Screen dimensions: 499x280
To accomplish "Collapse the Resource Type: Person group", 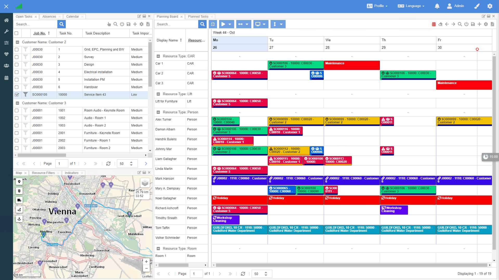I will tap(158, 112).
